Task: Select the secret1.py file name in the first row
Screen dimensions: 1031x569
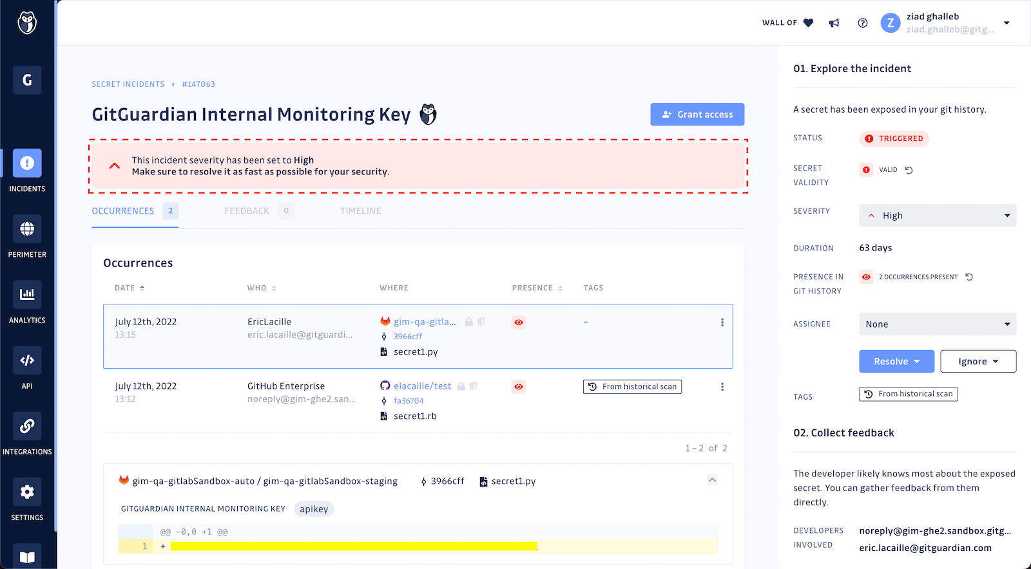Action: 416,352
